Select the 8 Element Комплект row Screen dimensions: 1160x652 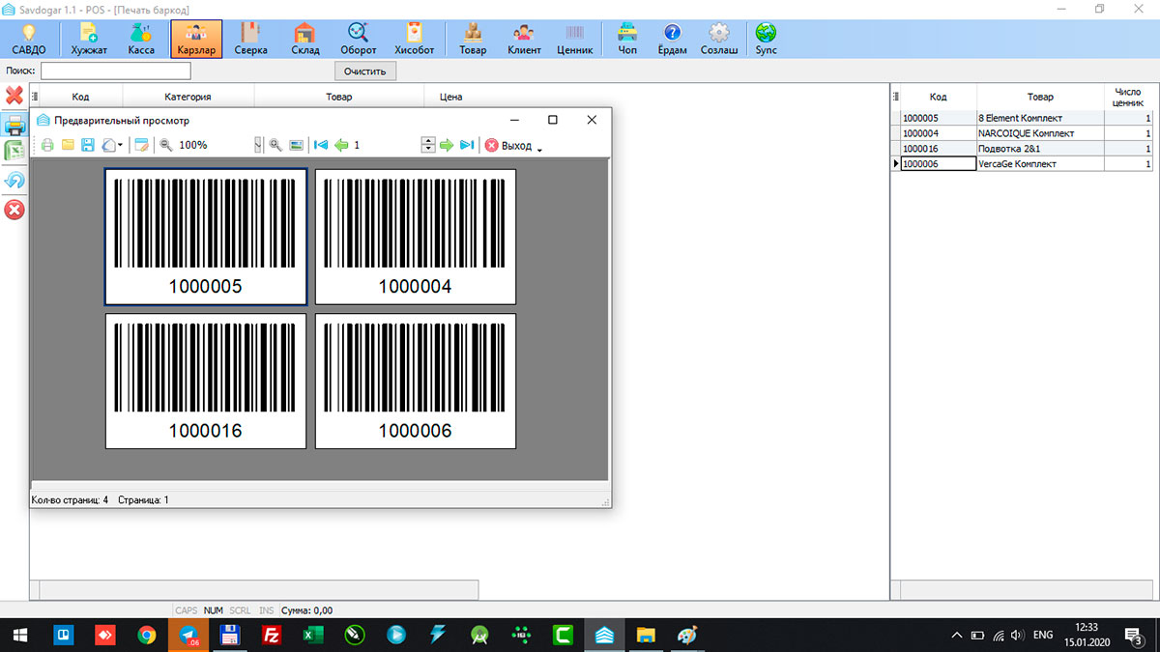(x=1026, y=118)
